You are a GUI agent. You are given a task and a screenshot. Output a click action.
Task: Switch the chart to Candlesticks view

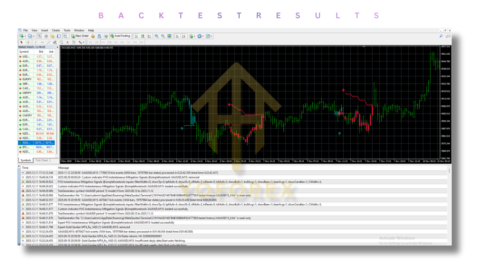(143, 36)
